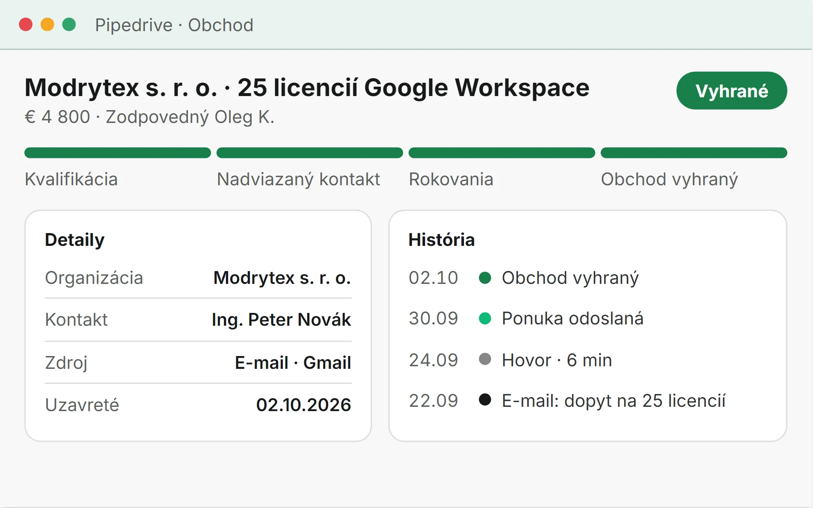Viewport: 813px width, 508px height.
Task: Click the Pipedrive · Obchod window title
Action: pos(174,25)
